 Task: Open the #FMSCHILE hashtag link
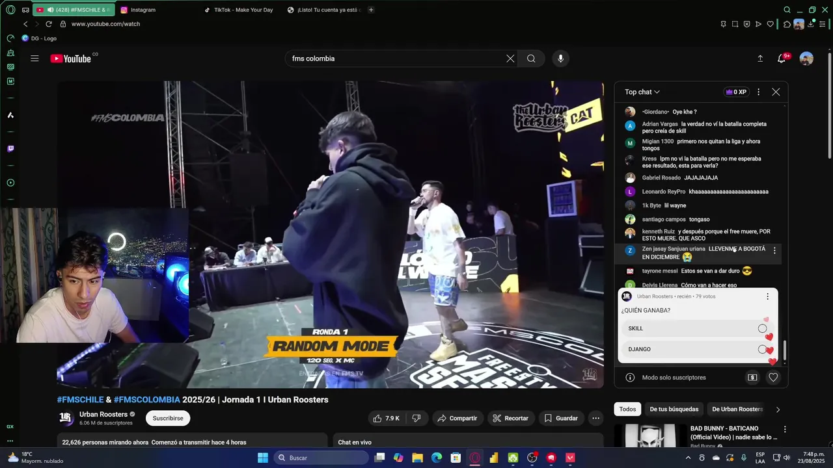click(80, 400)
